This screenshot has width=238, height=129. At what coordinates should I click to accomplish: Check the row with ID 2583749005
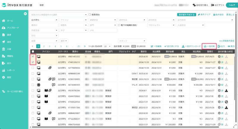[33, 79]
